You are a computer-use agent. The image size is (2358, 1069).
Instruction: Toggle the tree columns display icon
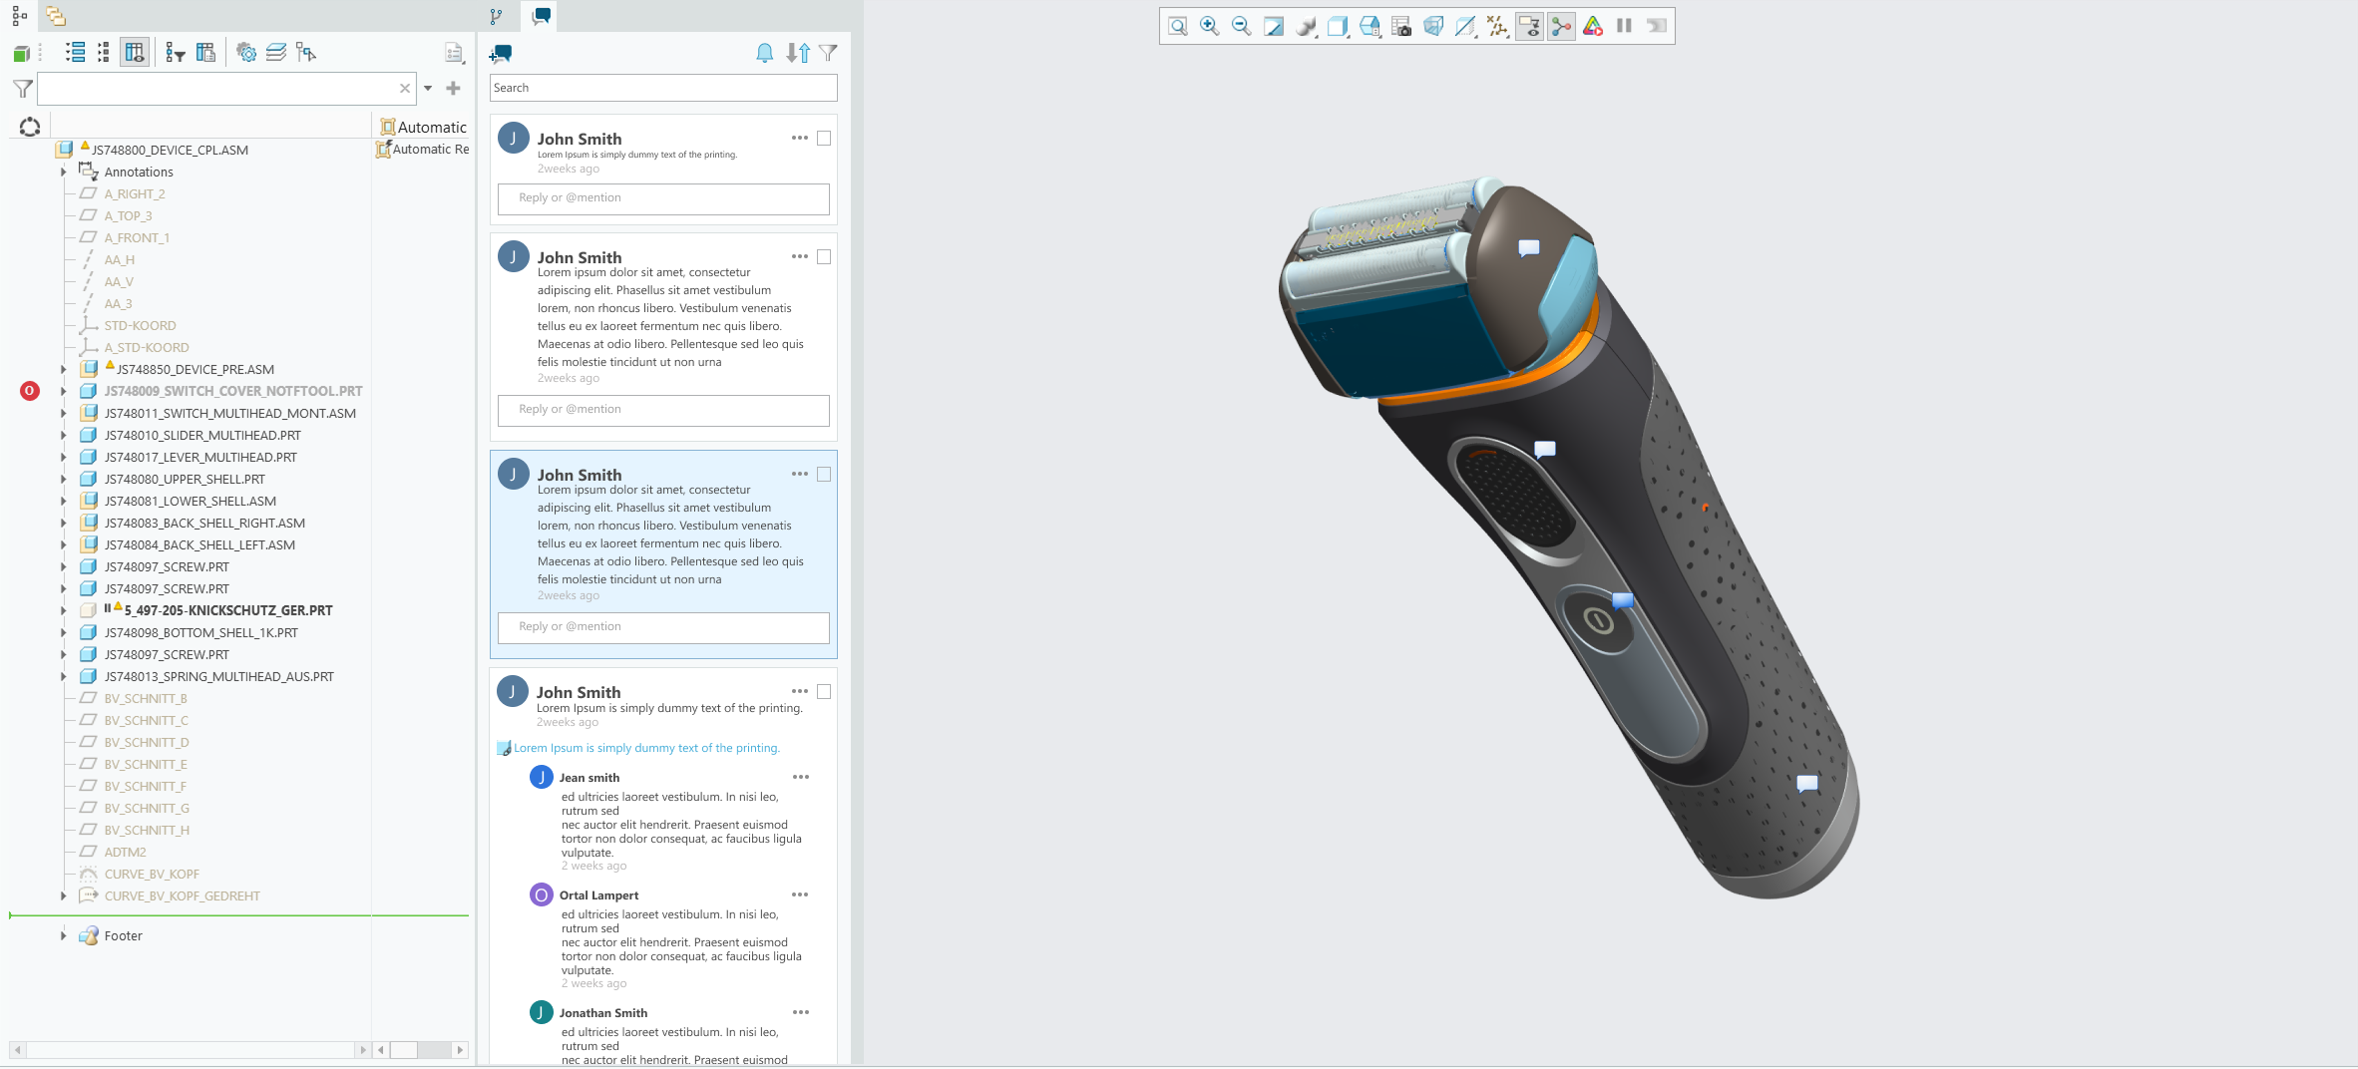(x=135, y=53)
